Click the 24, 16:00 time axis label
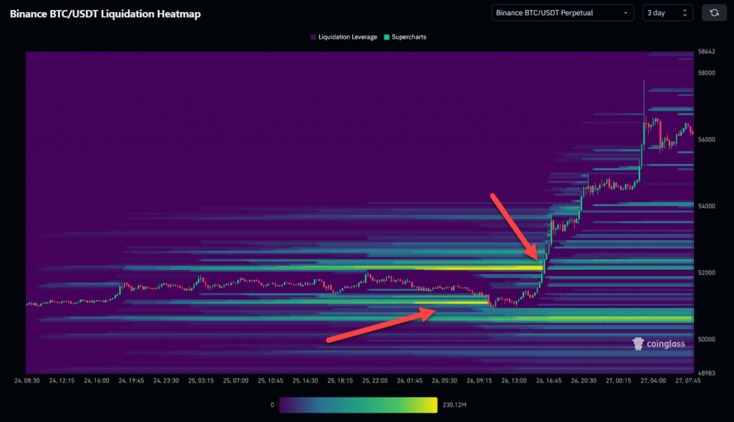 point(97,381)
